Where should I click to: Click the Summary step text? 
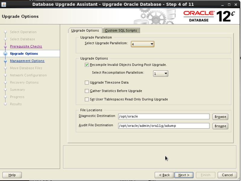click(x=17, y=90)
